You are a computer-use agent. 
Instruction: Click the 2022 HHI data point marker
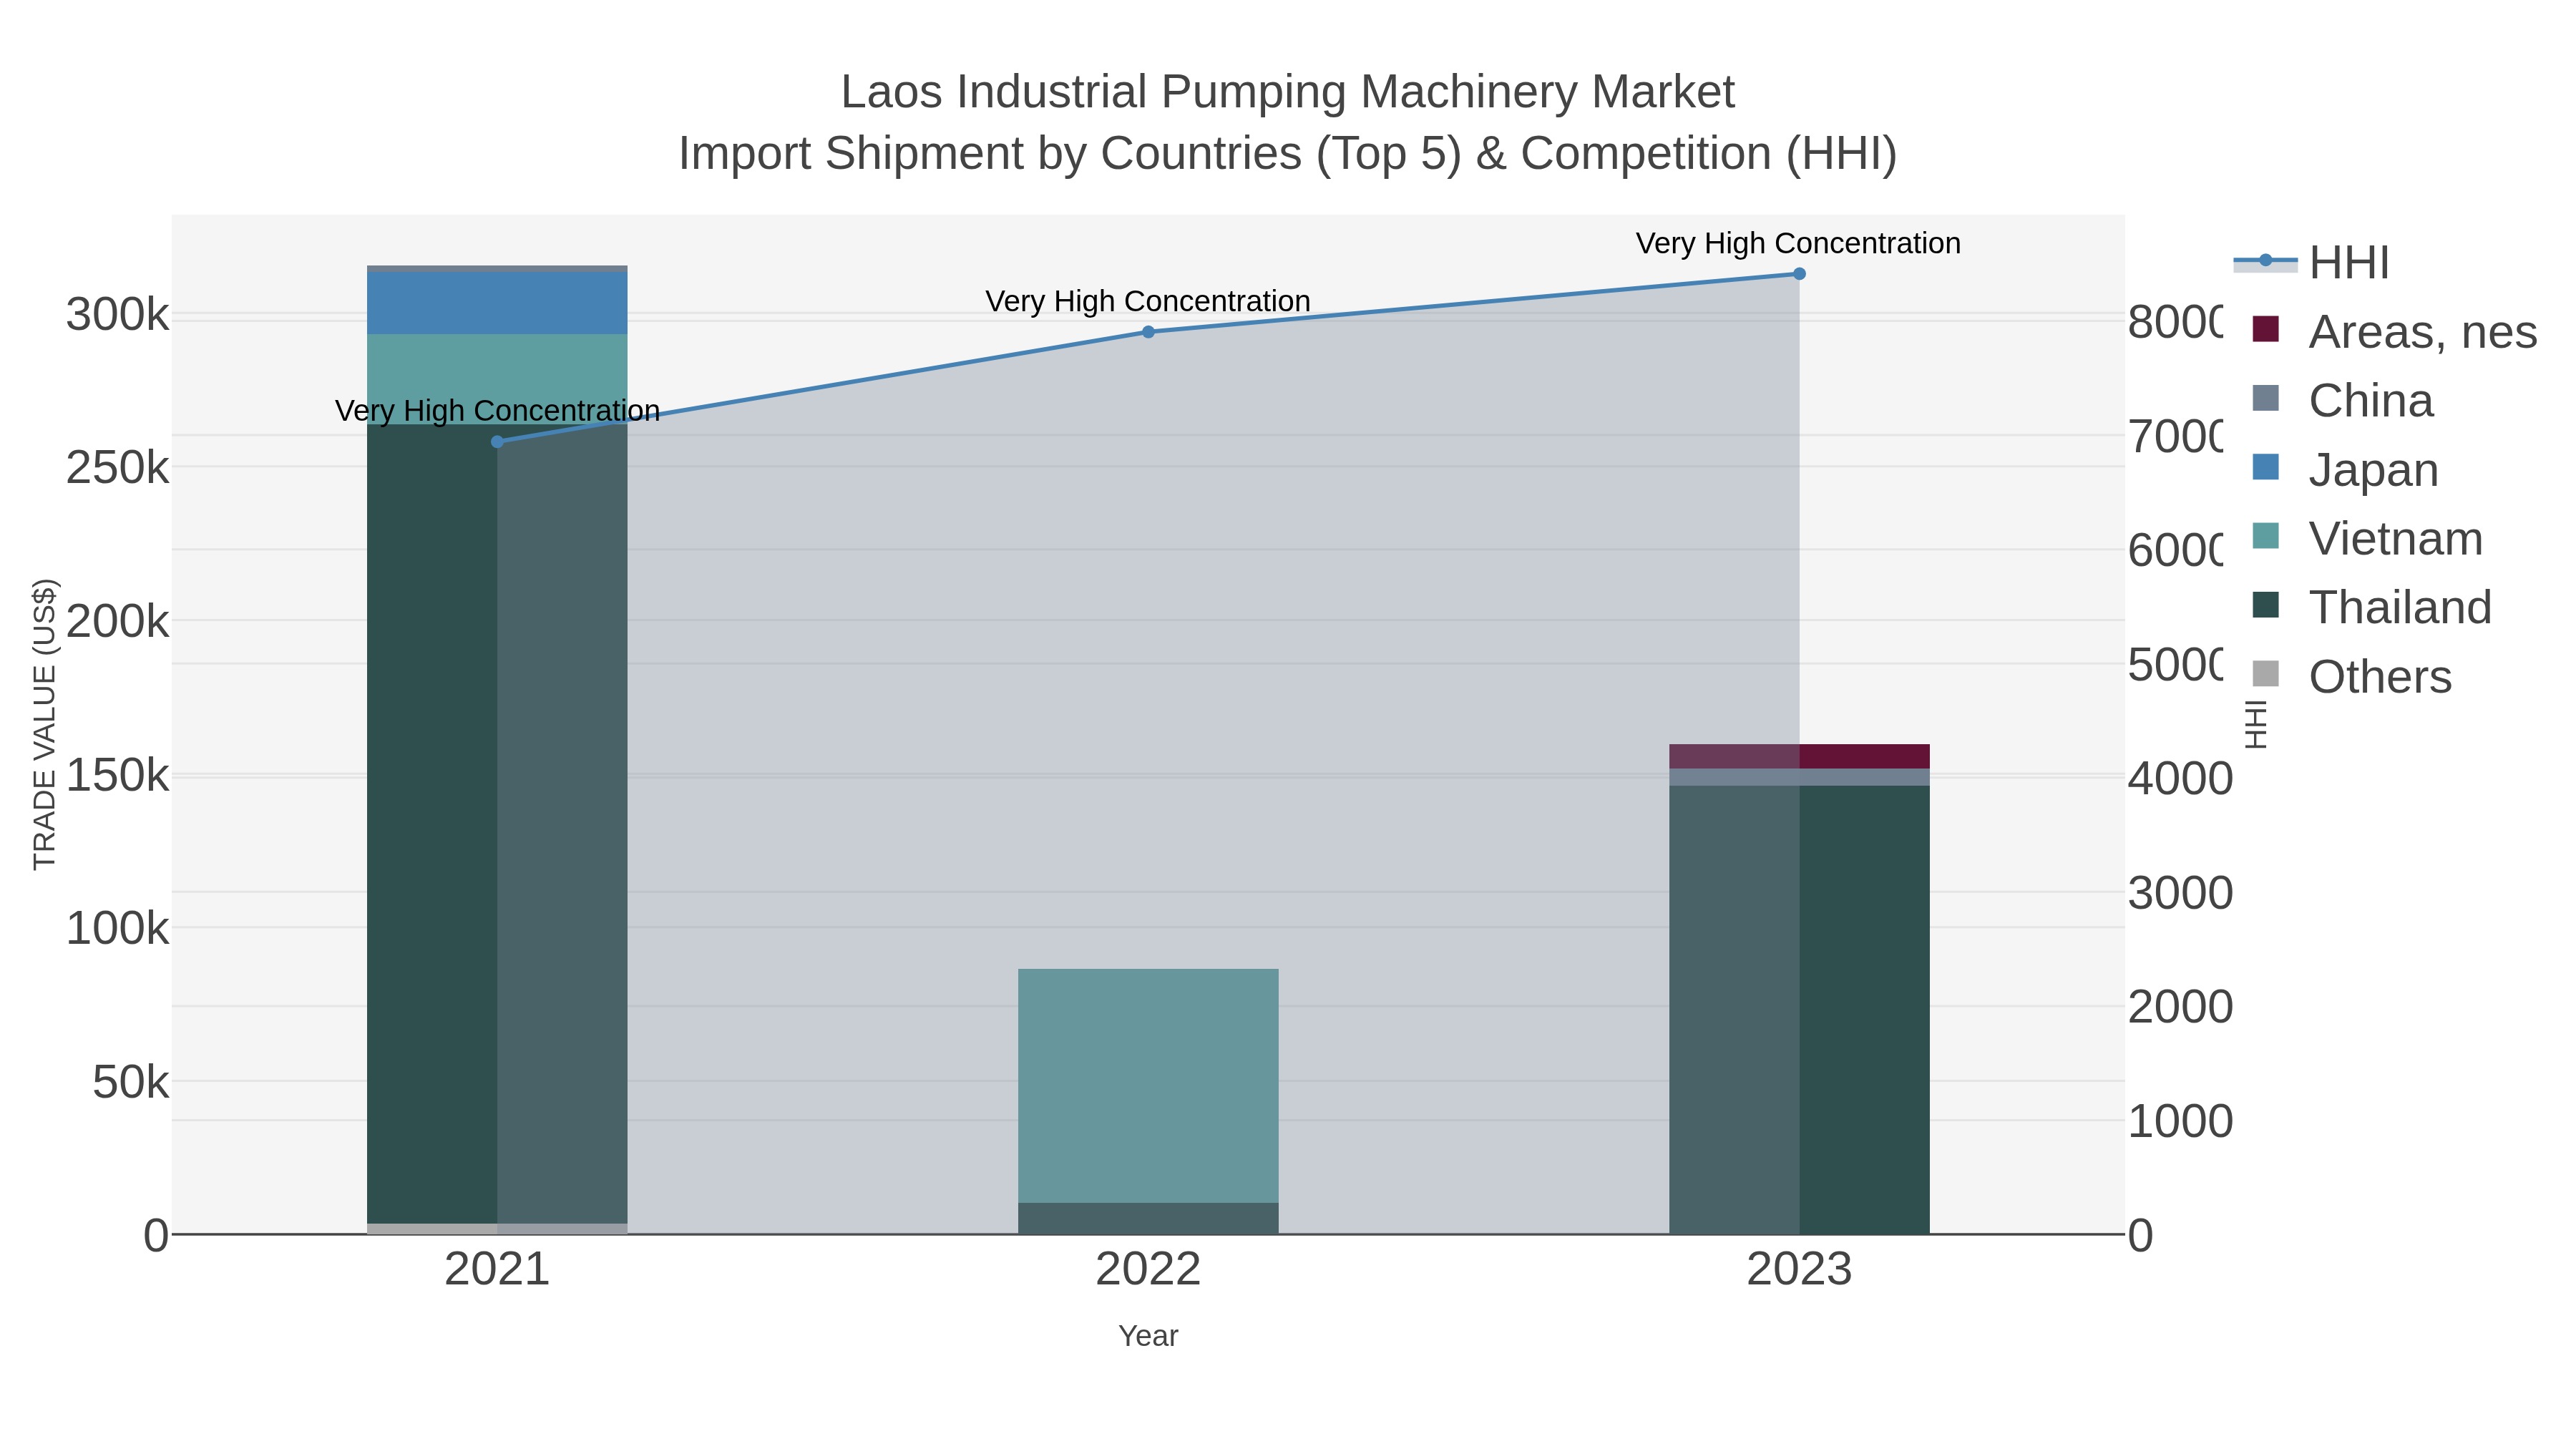click(x=1148, y=332)
